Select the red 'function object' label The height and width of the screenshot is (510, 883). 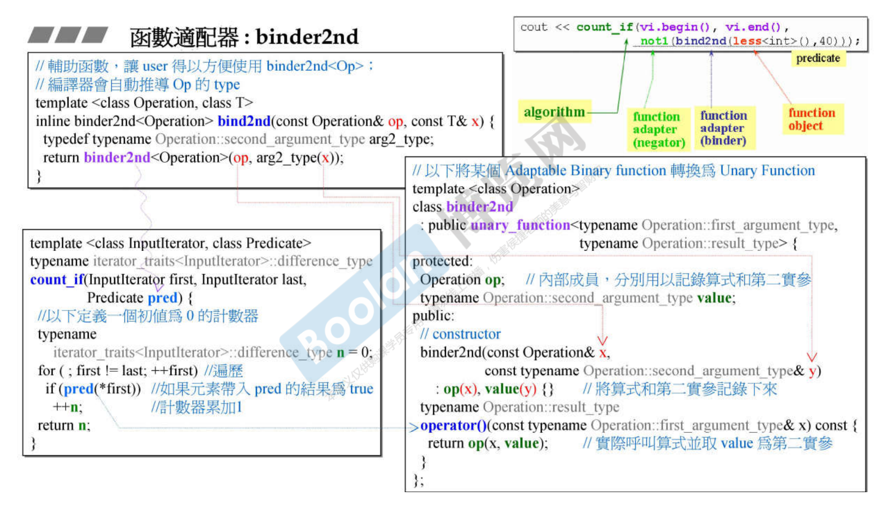812,119
